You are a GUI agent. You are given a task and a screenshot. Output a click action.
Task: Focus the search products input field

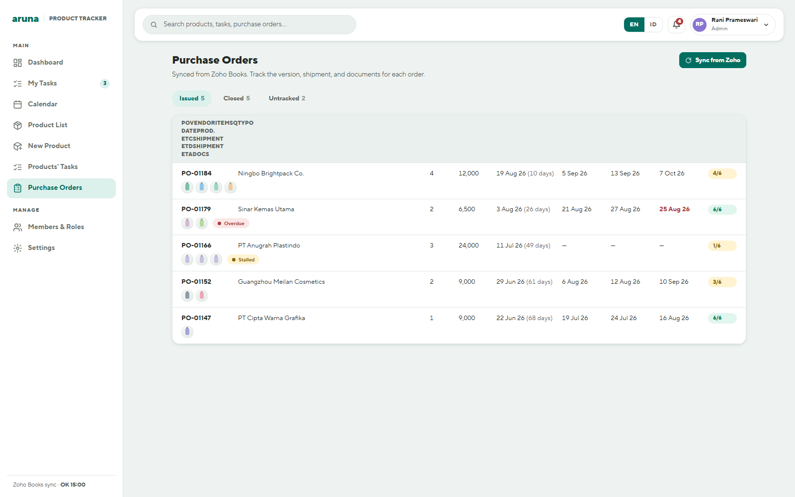pyautogui.click(x=249, y=24)
